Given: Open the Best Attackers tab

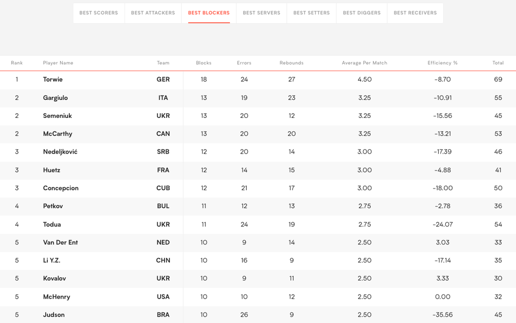Looking at the screenshot, I should click(153, 13).
